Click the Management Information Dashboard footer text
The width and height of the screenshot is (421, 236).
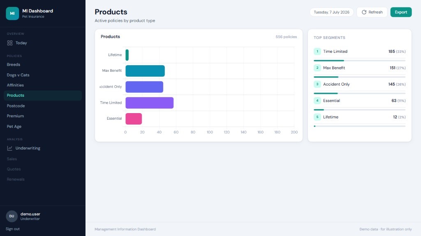coord(125,229)
